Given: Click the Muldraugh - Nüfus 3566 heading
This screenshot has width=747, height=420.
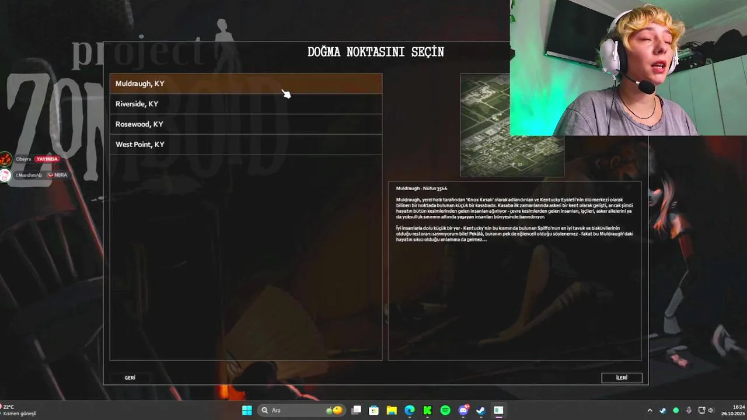Looking at the screenshot, I should 421,188.
